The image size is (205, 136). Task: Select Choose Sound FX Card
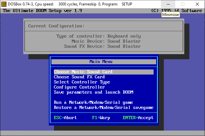coord(79,77)
